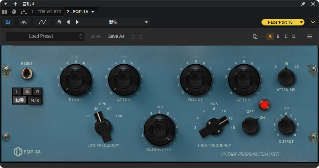Select the 2 - EQP-1A tab
319x168 pixels.
[78, 12]
